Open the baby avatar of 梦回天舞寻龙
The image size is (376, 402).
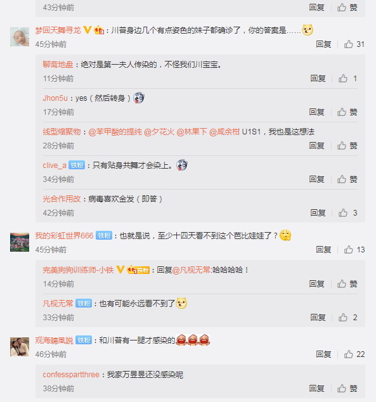pyautogui.click(x=20, y=37)
